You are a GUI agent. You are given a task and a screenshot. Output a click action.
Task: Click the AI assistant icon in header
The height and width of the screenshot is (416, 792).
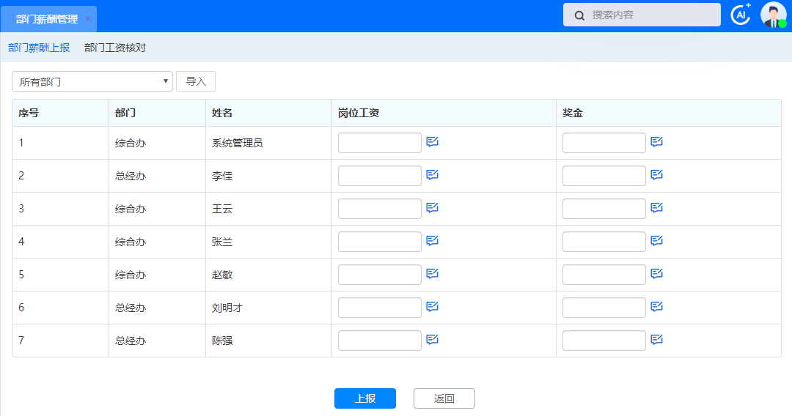[741, 15]
